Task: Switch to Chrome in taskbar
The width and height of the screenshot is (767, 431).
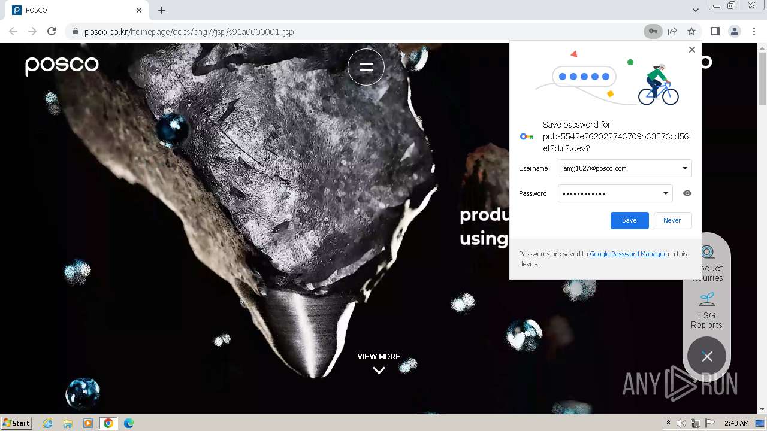Action: (x=108, y=423)
